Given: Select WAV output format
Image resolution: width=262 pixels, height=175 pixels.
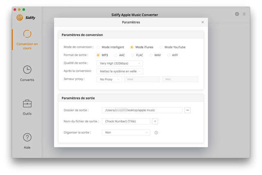Looking at the screenshot, I should (x=151, y=55).
